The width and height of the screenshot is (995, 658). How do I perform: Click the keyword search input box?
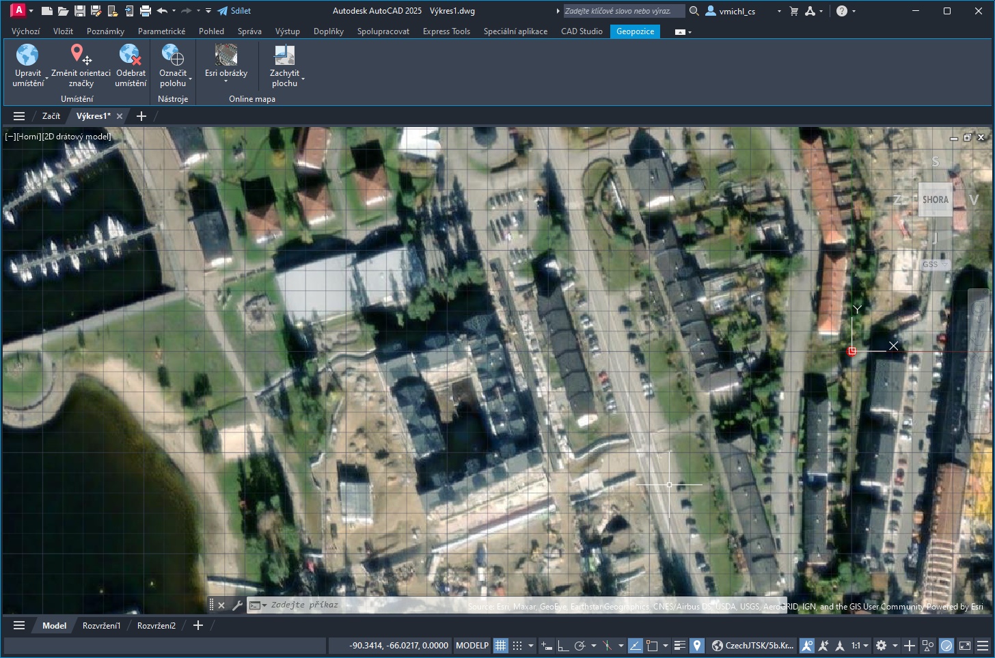[x=623, y=11]
